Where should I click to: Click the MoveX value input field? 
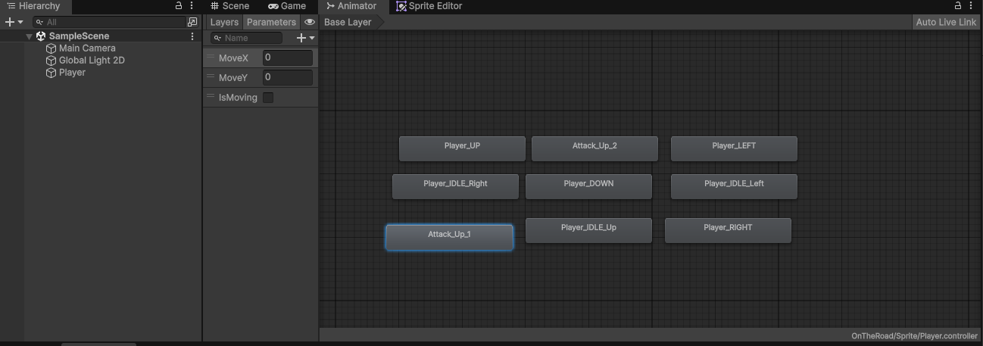coord(287,58)
